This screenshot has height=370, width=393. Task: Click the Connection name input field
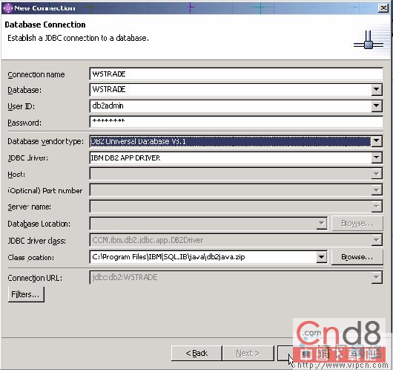236,74
